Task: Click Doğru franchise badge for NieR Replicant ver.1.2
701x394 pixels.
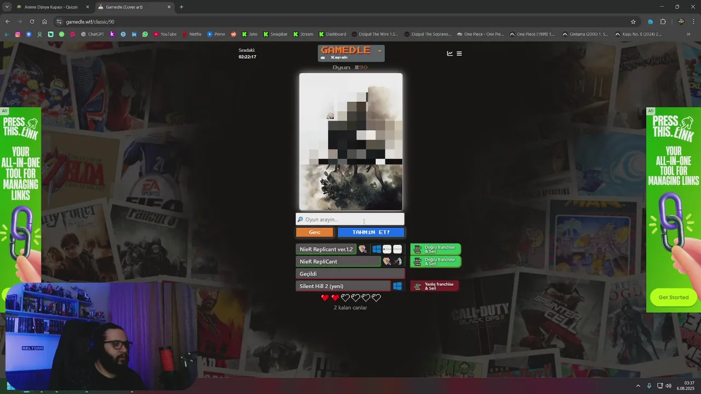Action: pyautogui.click(x=435, y=249)
